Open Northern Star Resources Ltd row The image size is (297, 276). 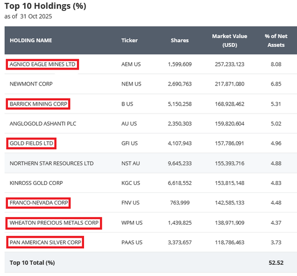(x=51, y=163)
